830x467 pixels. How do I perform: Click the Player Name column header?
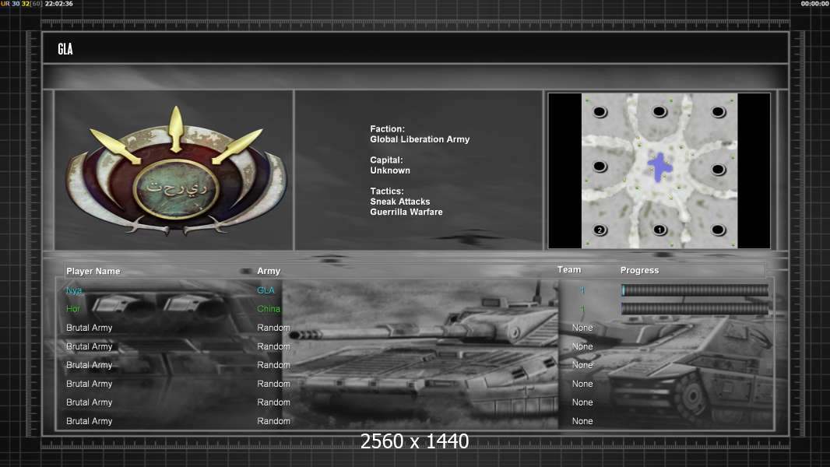(93, 271)
